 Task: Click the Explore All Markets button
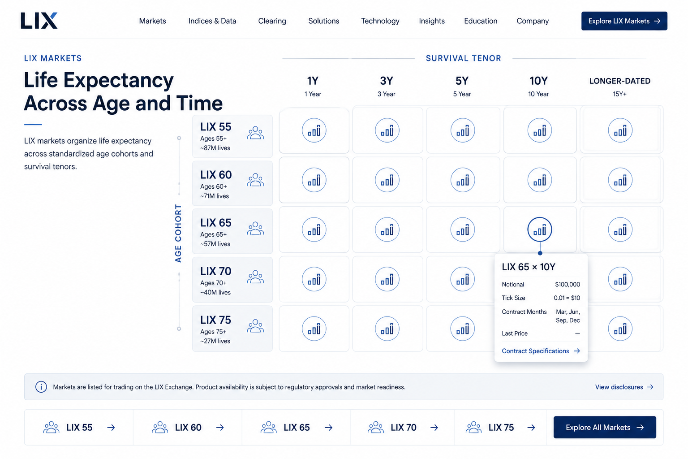click(x=605, y=427)
